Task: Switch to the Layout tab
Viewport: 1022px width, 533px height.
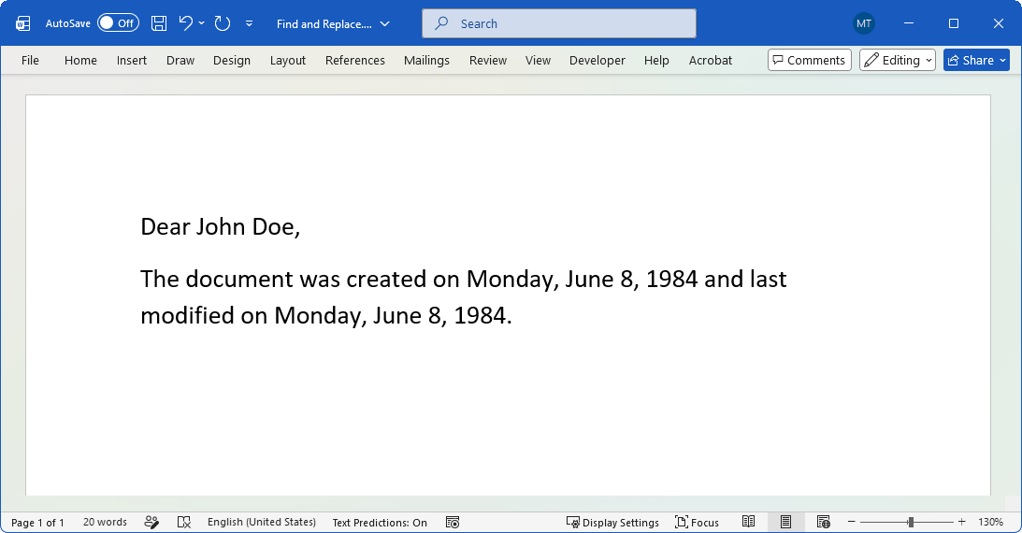Action: coord(287,60)
